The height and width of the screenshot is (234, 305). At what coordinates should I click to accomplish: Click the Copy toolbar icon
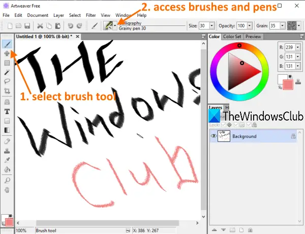(49, 26)
